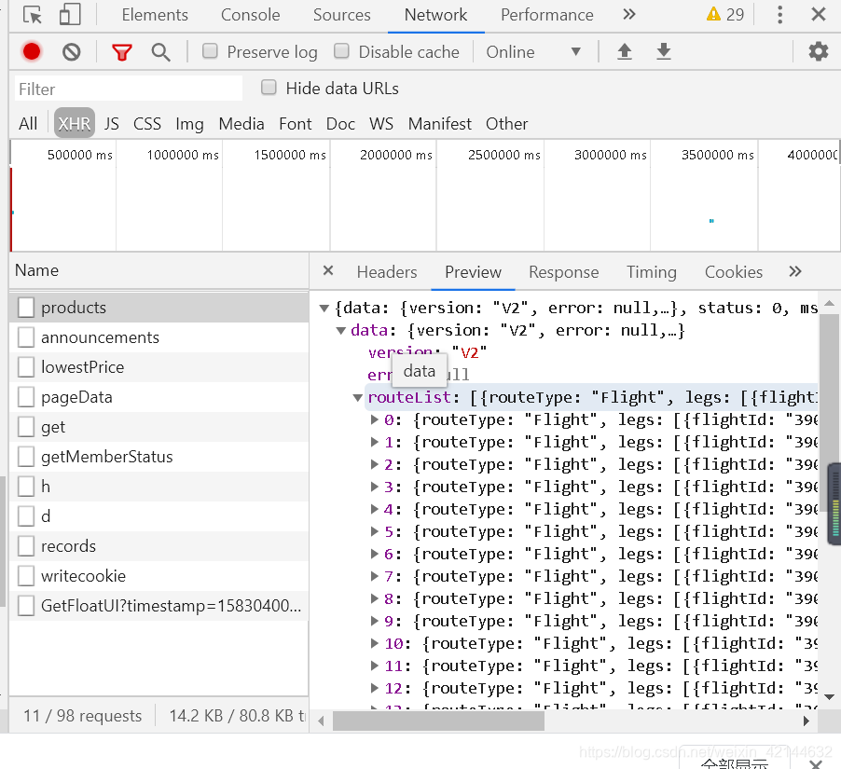Expand routeList item 5
Viewport: 841px width, 769px height.
(375, 531)
